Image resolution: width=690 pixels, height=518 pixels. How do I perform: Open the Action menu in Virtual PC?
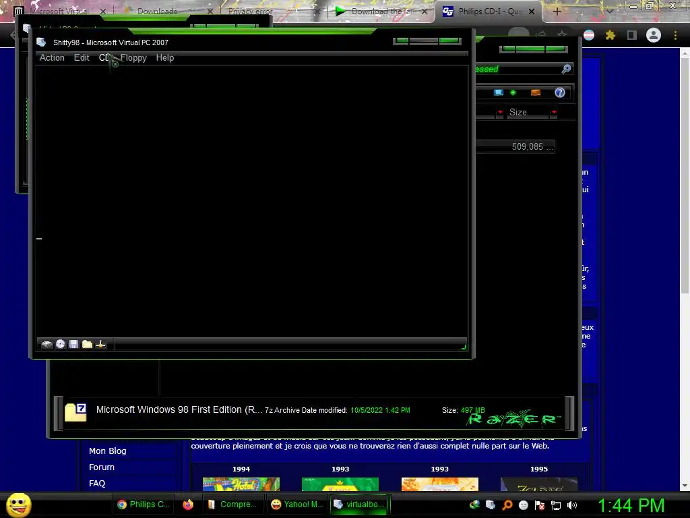tap(52, 58)
